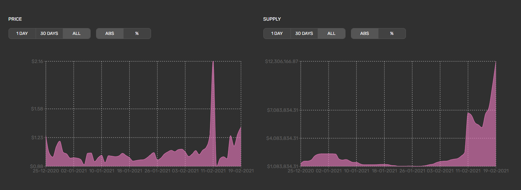Switch Price chart to 30 DAYS
Screen dimensions: 521x190
49,34
